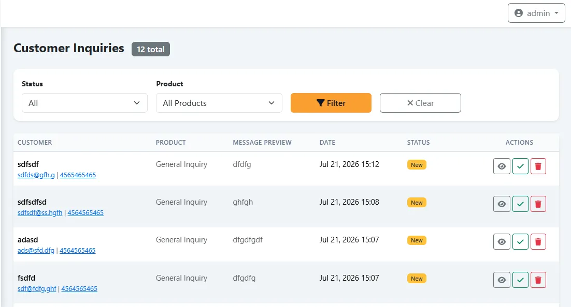
Task: Open the Status filter dropdown
Action: pyautogui.click(x=84, y=103)
